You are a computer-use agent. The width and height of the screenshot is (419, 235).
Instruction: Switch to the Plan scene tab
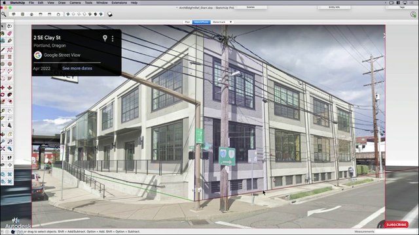188,22
